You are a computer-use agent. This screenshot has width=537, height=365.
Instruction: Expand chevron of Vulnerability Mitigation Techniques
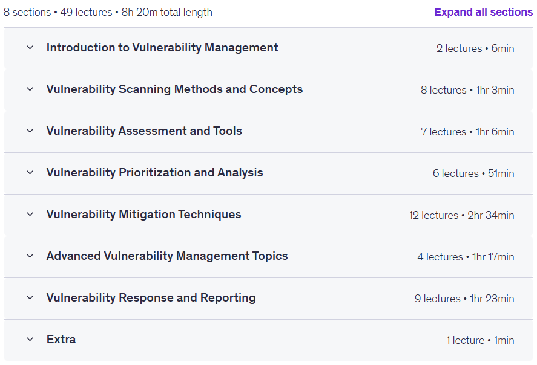[x=30, y=215]
